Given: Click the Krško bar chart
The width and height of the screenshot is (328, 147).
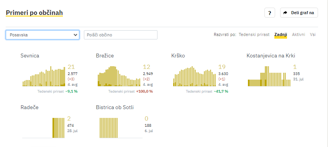Looking at the screenshot, I should [195, 76].
